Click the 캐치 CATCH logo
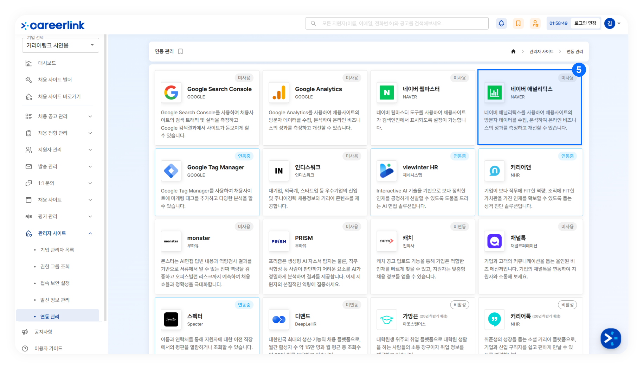643x369 pixels. click(387, 241)
